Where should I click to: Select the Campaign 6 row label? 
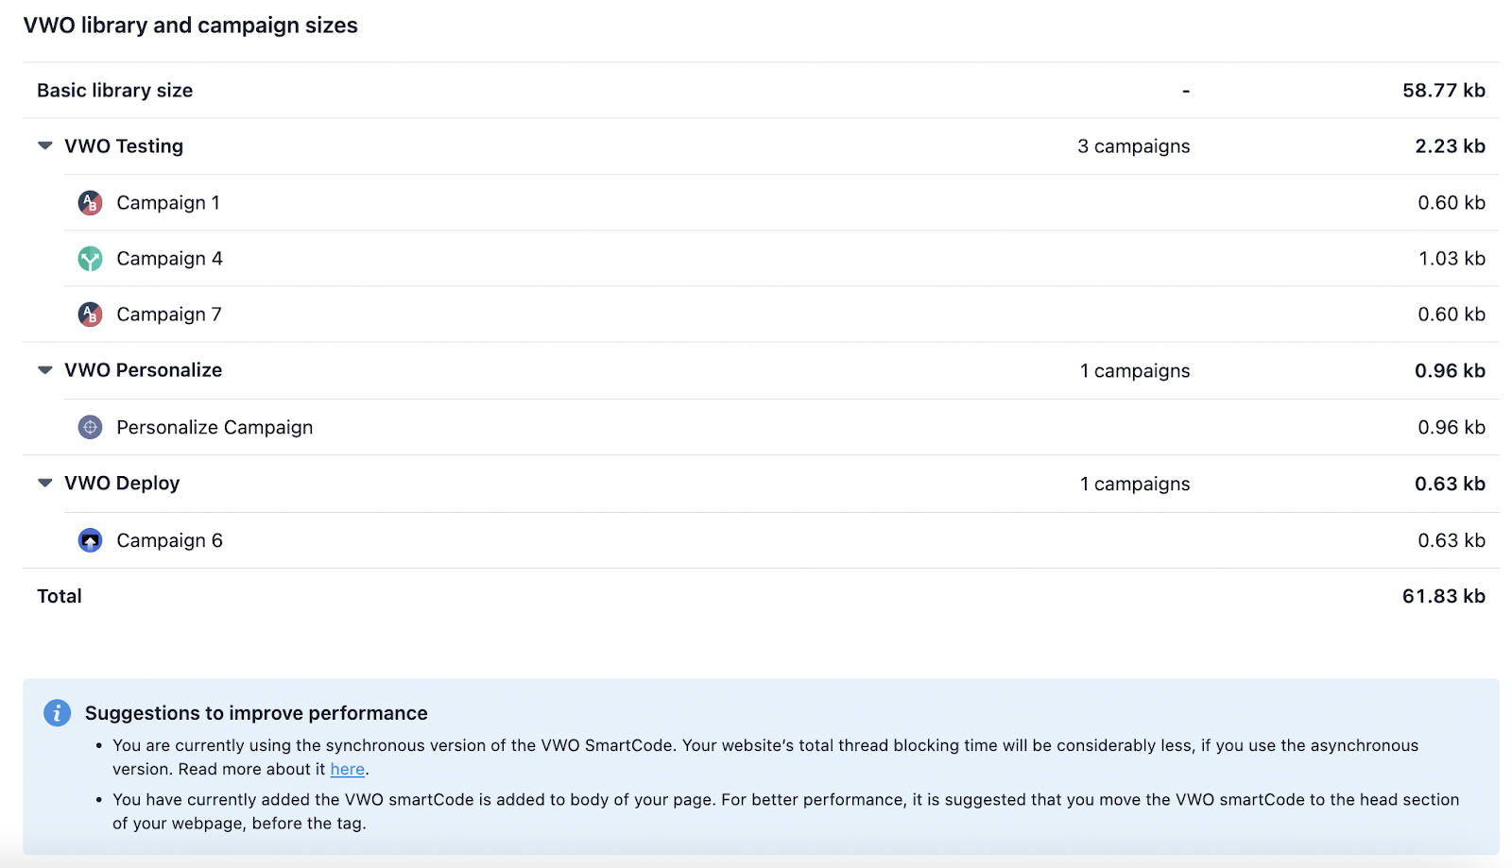click(x=169, y=540)
